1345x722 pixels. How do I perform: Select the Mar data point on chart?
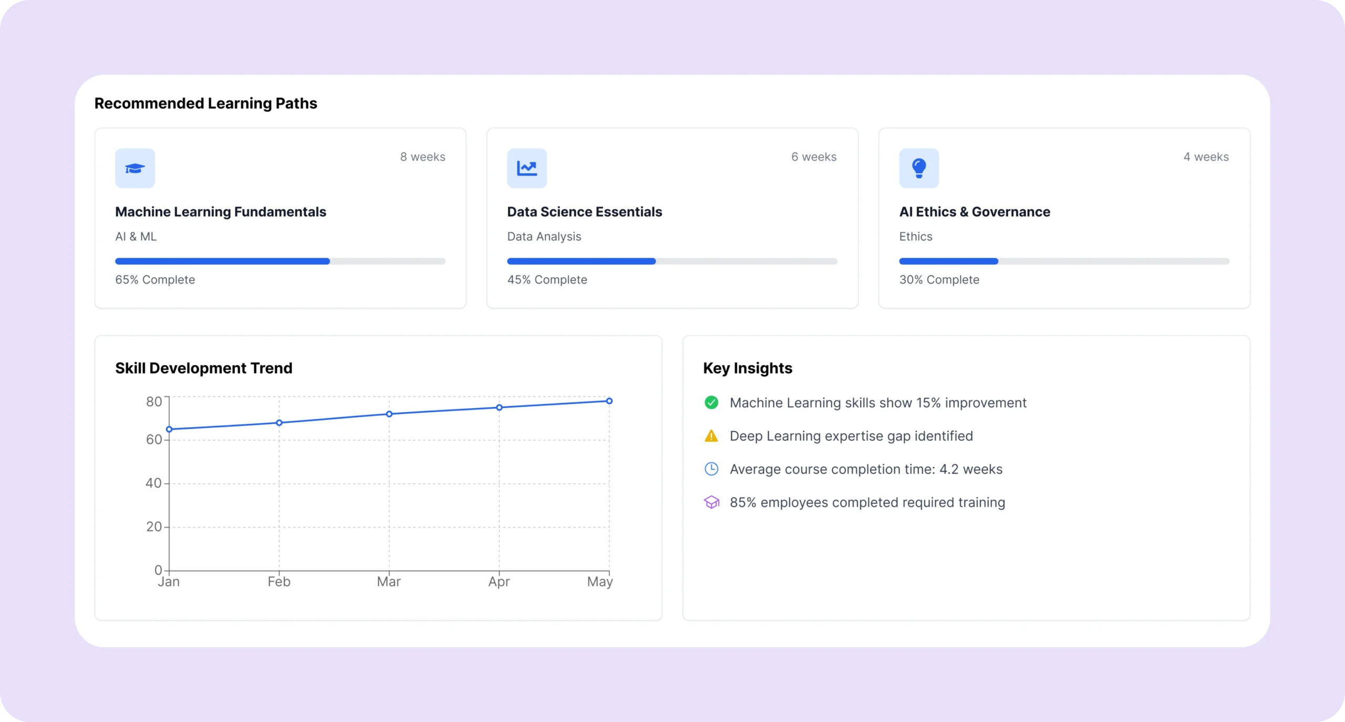pos(389,414)
